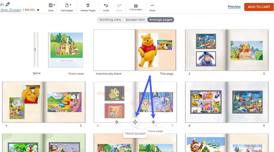Select the Arrange pages tab

point(161,20)
